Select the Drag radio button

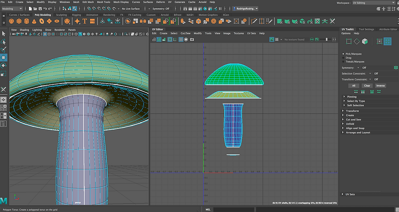pyautogui.click(x=343, y=57)
